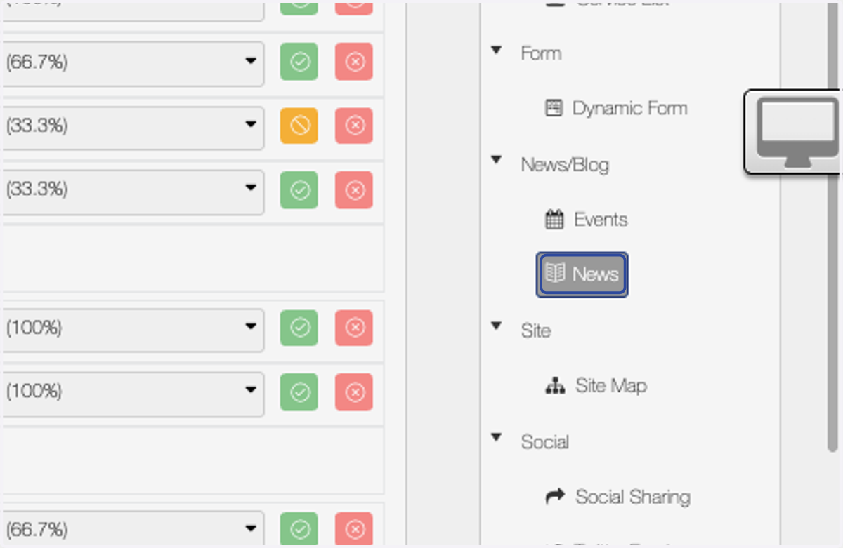Select the Site Map widget

pos(596,386)
